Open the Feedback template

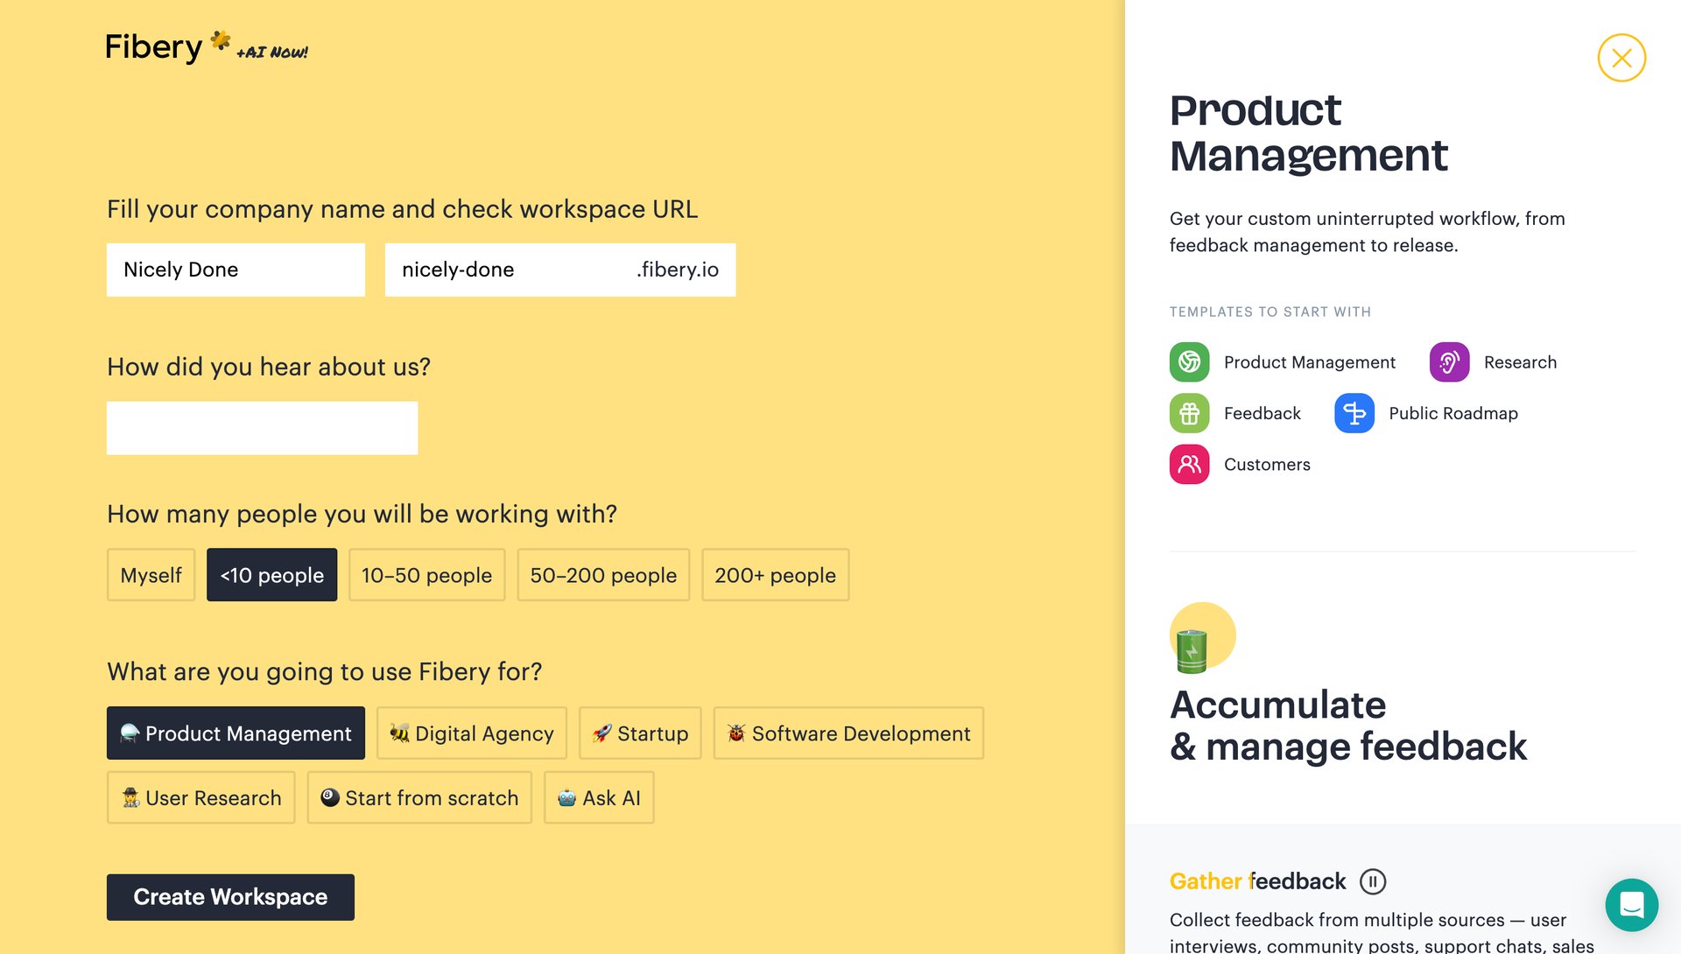tap(1262, 413)
